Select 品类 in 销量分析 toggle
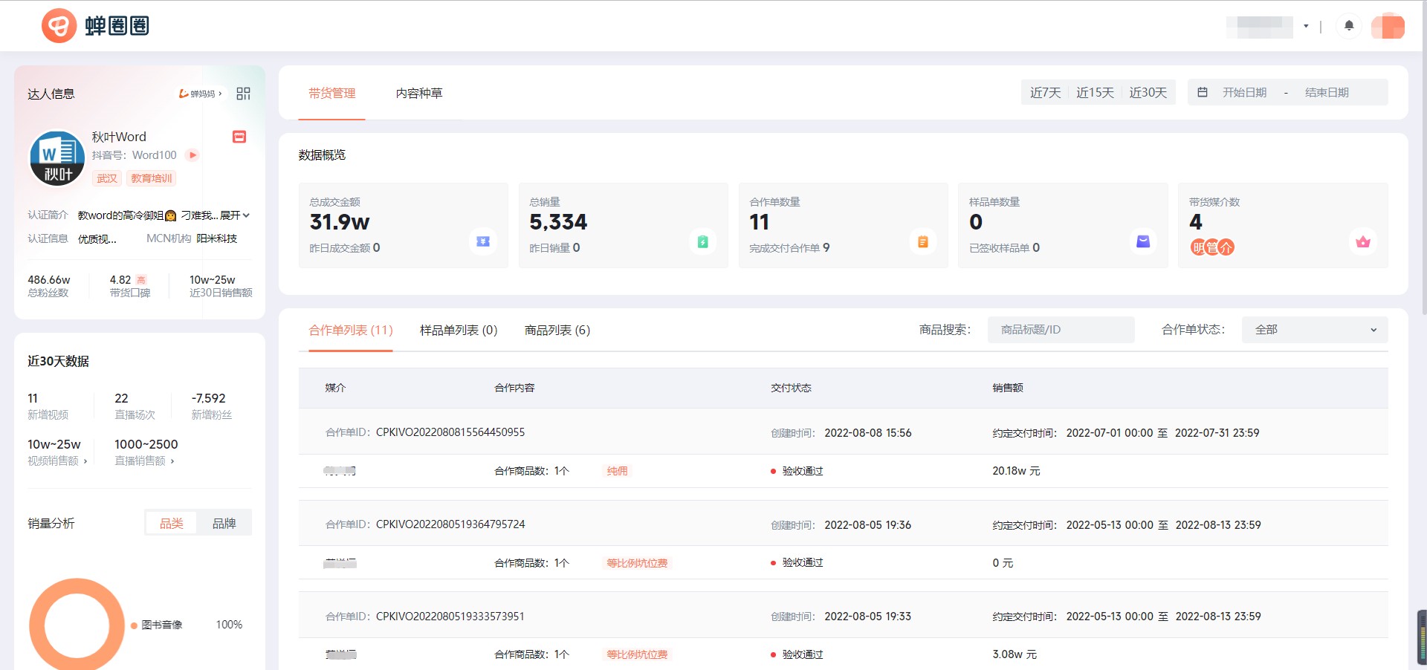The width and height of the screenshot is (1427, 670). tap(172, 524)
